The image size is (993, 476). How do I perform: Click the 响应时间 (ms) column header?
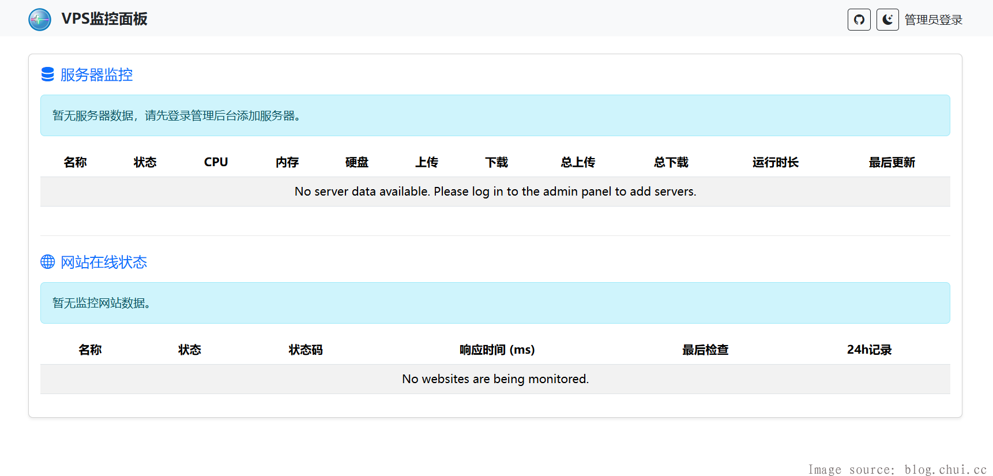(497, 350)
